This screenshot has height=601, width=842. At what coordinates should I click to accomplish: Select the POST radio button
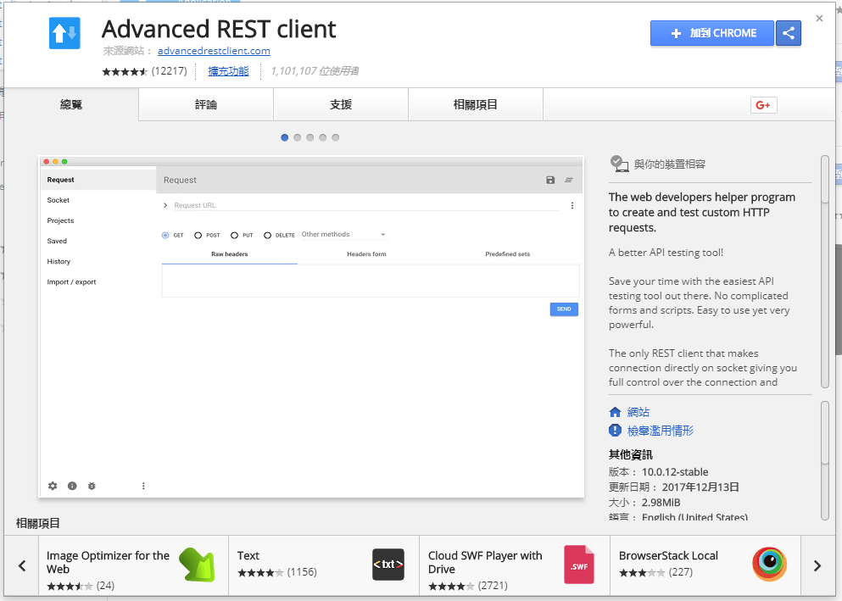(198, 235)
